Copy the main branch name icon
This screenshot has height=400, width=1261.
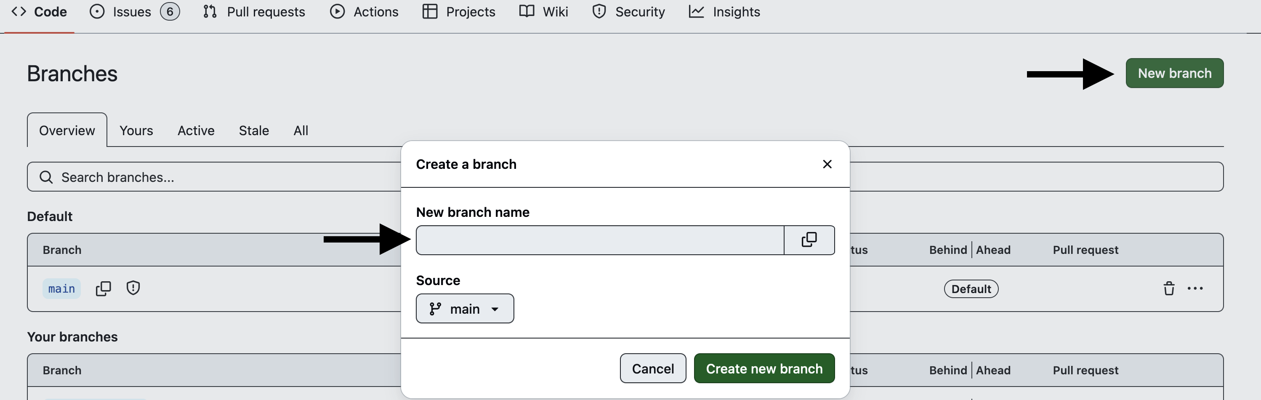pyautogui.click(x=103, y=288)
